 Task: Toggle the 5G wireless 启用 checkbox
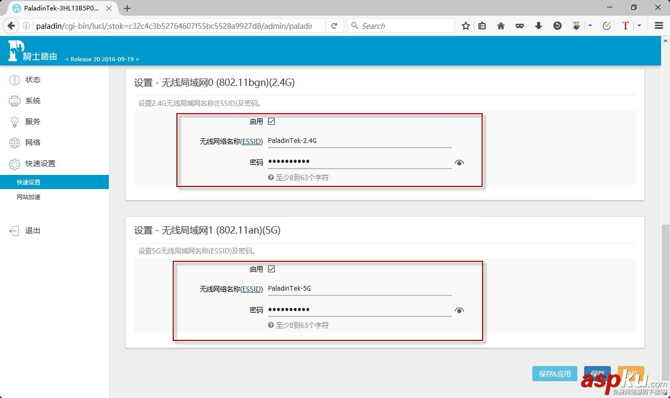(271, 269)
